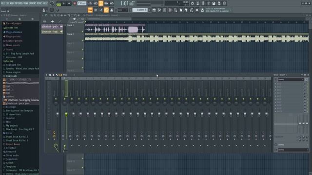The height and width of the screenshot is (175, 312).
Task: Select Current project in browser
Action: pos(14,23)
